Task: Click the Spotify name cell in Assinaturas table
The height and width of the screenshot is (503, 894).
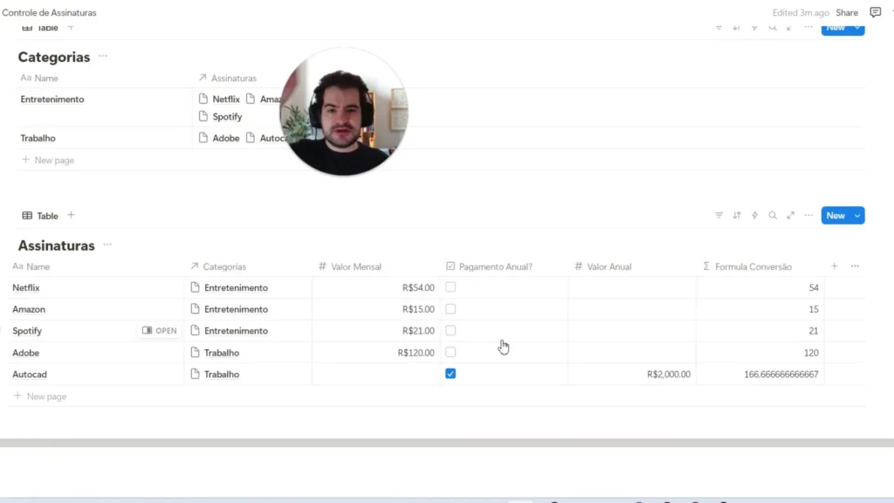Action: coord(96,331)
